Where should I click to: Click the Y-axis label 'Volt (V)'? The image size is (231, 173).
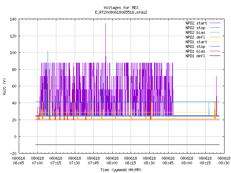5,86
